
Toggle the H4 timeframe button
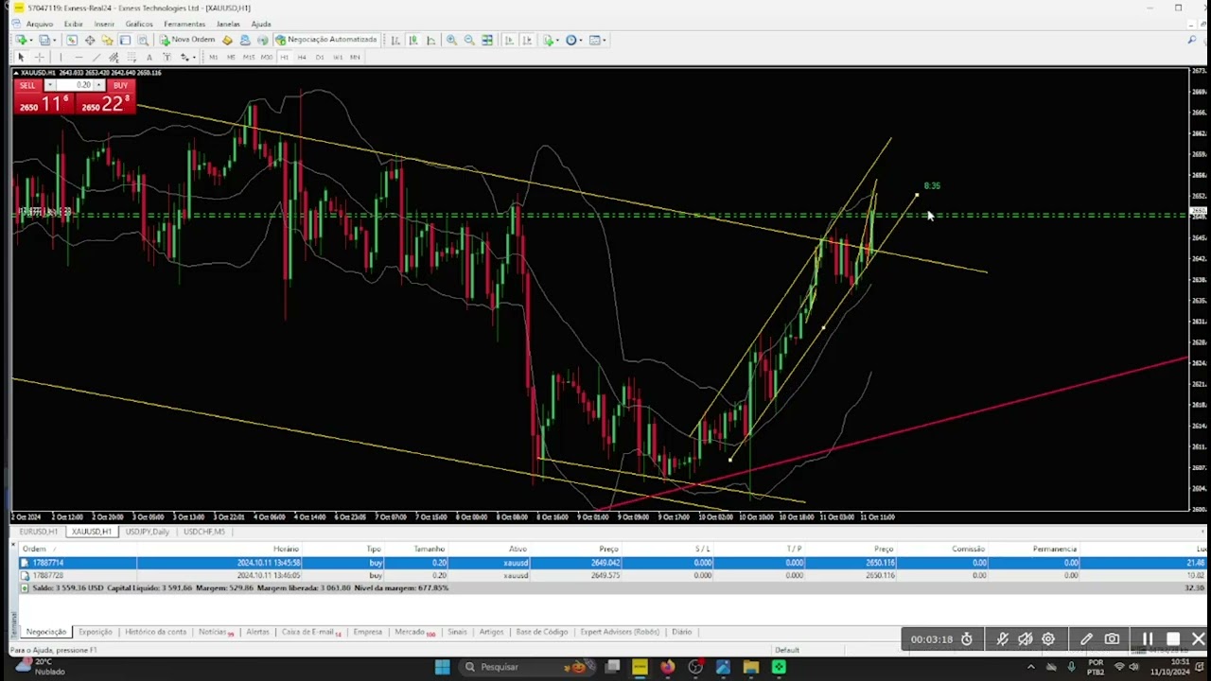tap(302, 58)
